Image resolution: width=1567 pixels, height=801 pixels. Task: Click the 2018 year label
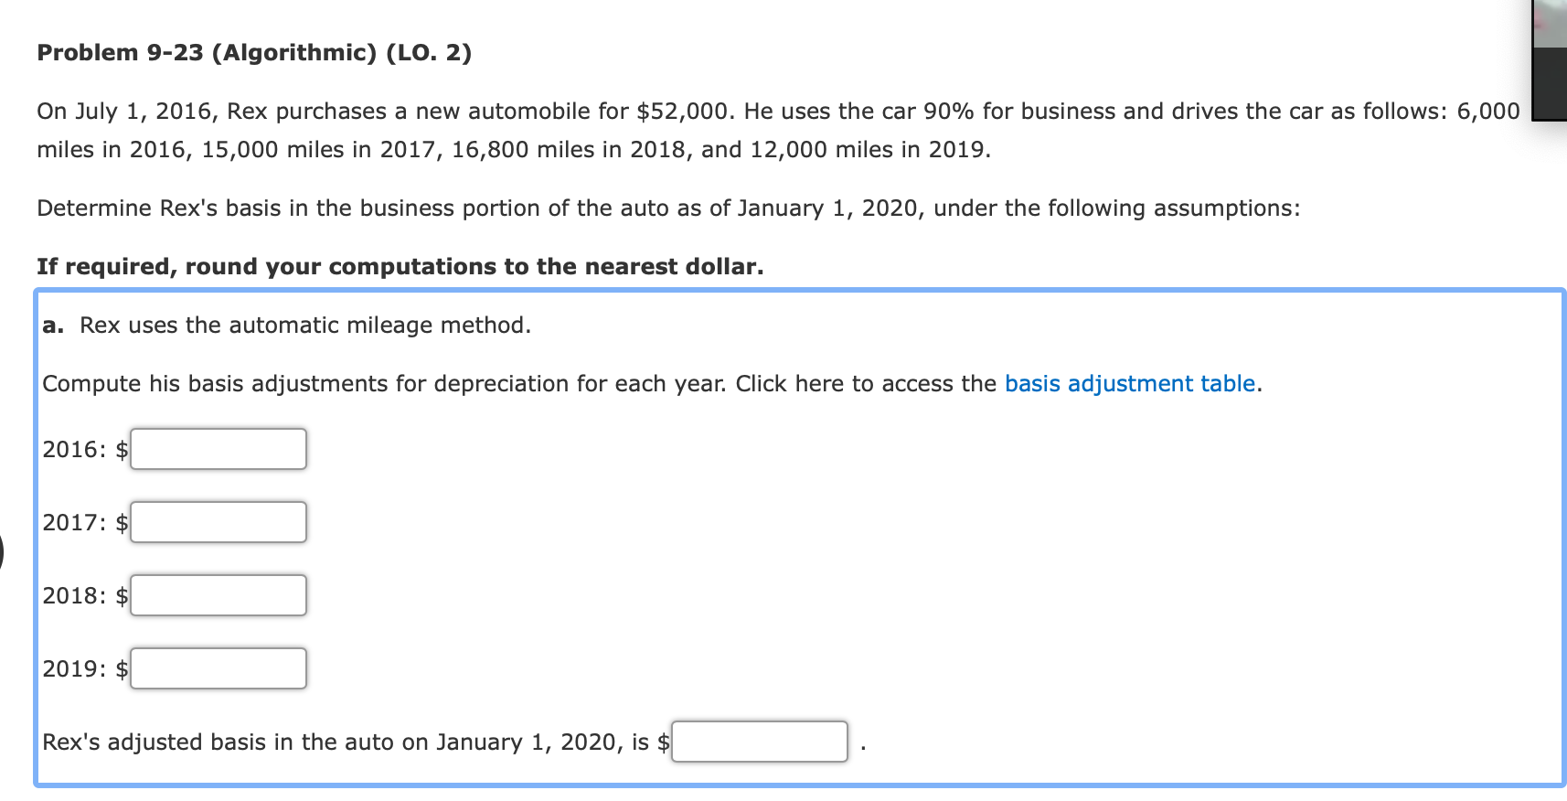[73, 596]
